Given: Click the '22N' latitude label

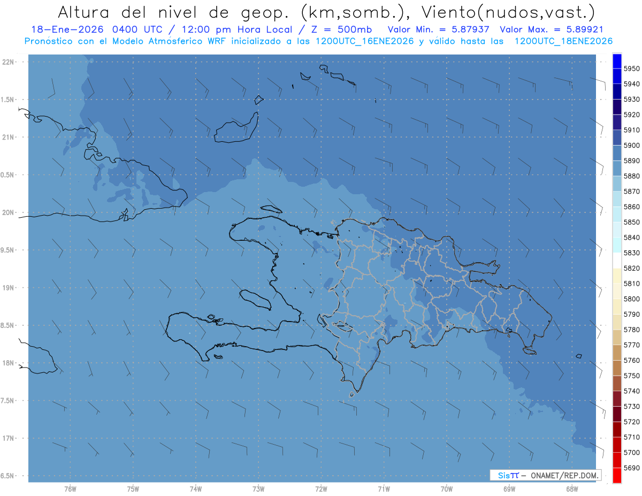Looking at the screenshot, I should click(x=9, y=62).
